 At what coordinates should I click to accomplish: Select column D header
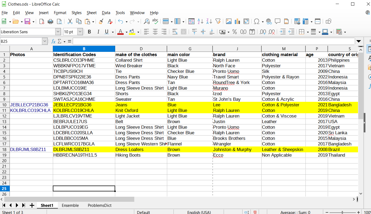[x=141, y=49]
